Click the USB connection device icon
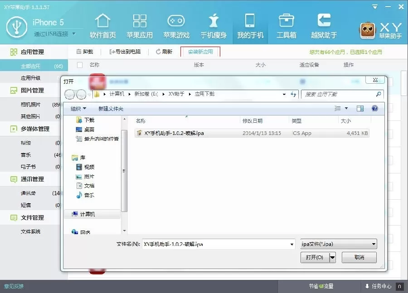 click(x=17, y=27)
